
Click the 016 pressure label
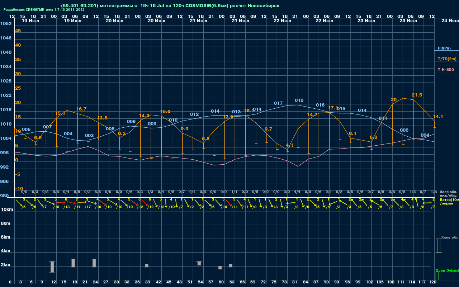(320, 105)
